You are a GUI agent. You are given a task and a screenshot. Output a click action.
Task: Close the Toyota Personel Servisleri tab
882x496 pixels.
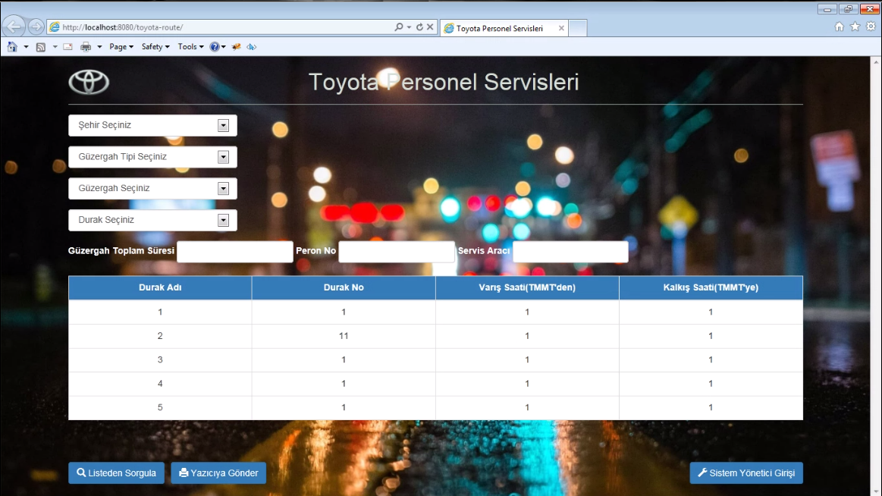pos(561,28)
